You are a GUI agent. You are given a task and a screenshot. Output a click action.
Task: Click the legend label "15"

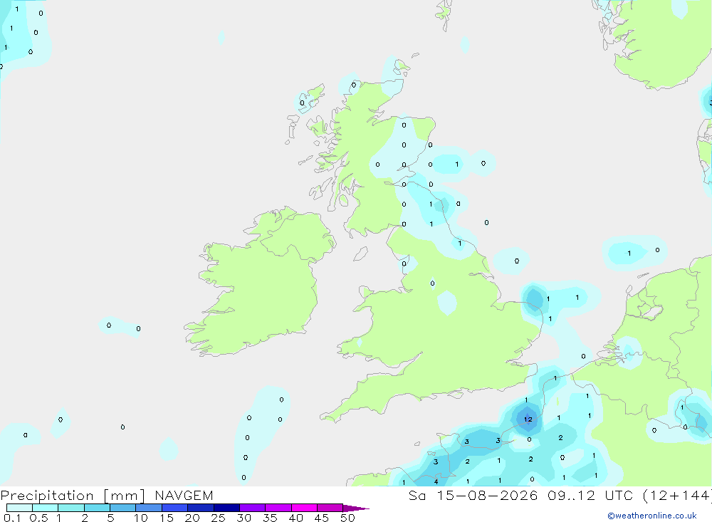tap(167, 518)
